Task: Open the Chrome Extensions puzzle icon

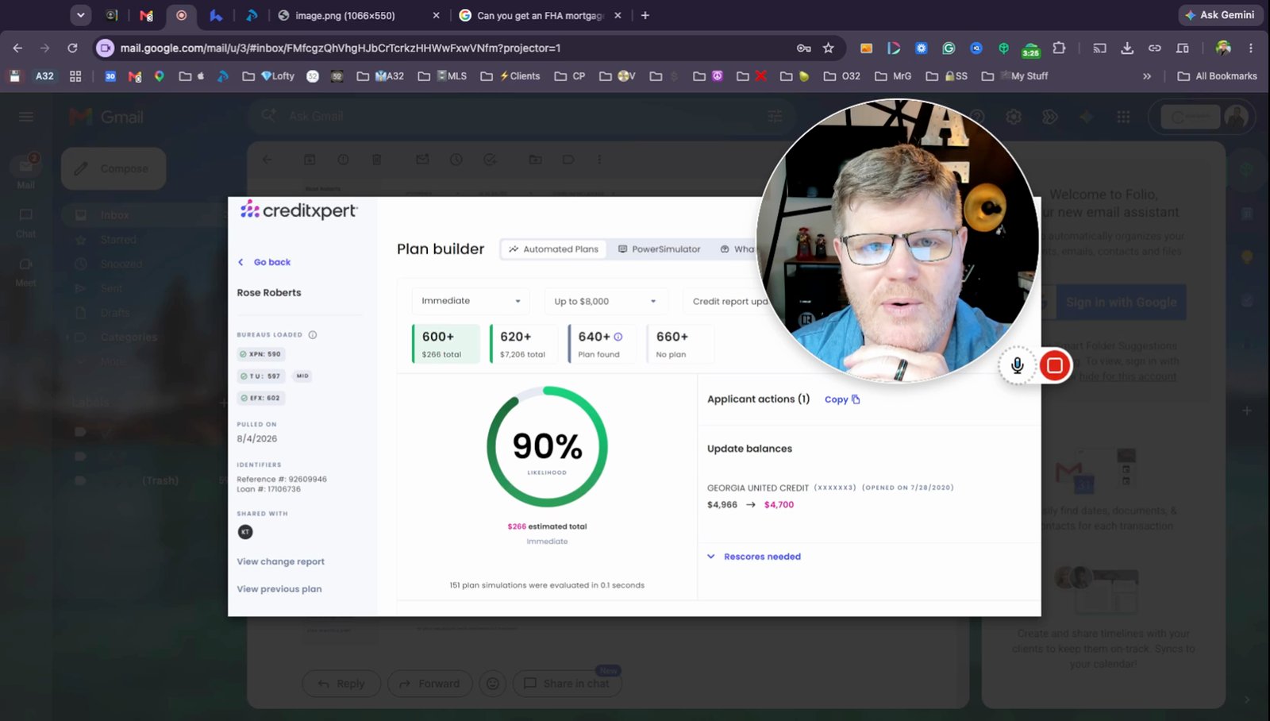Action: click(1059, 48)
